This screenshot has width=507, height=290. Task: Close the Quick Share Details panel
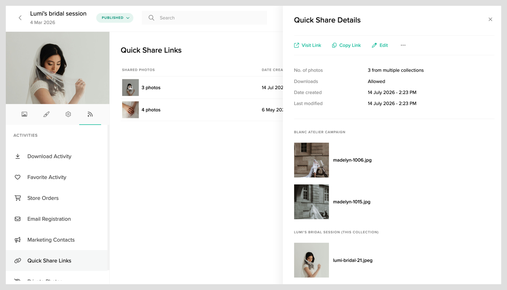tap(490, 19)
